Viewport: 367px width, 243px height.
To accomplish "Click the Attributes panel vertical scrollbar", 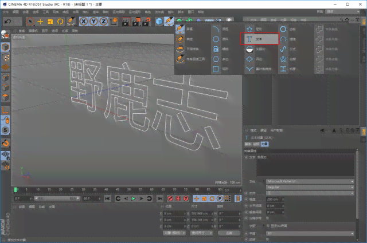I will [x=357, y=185].
